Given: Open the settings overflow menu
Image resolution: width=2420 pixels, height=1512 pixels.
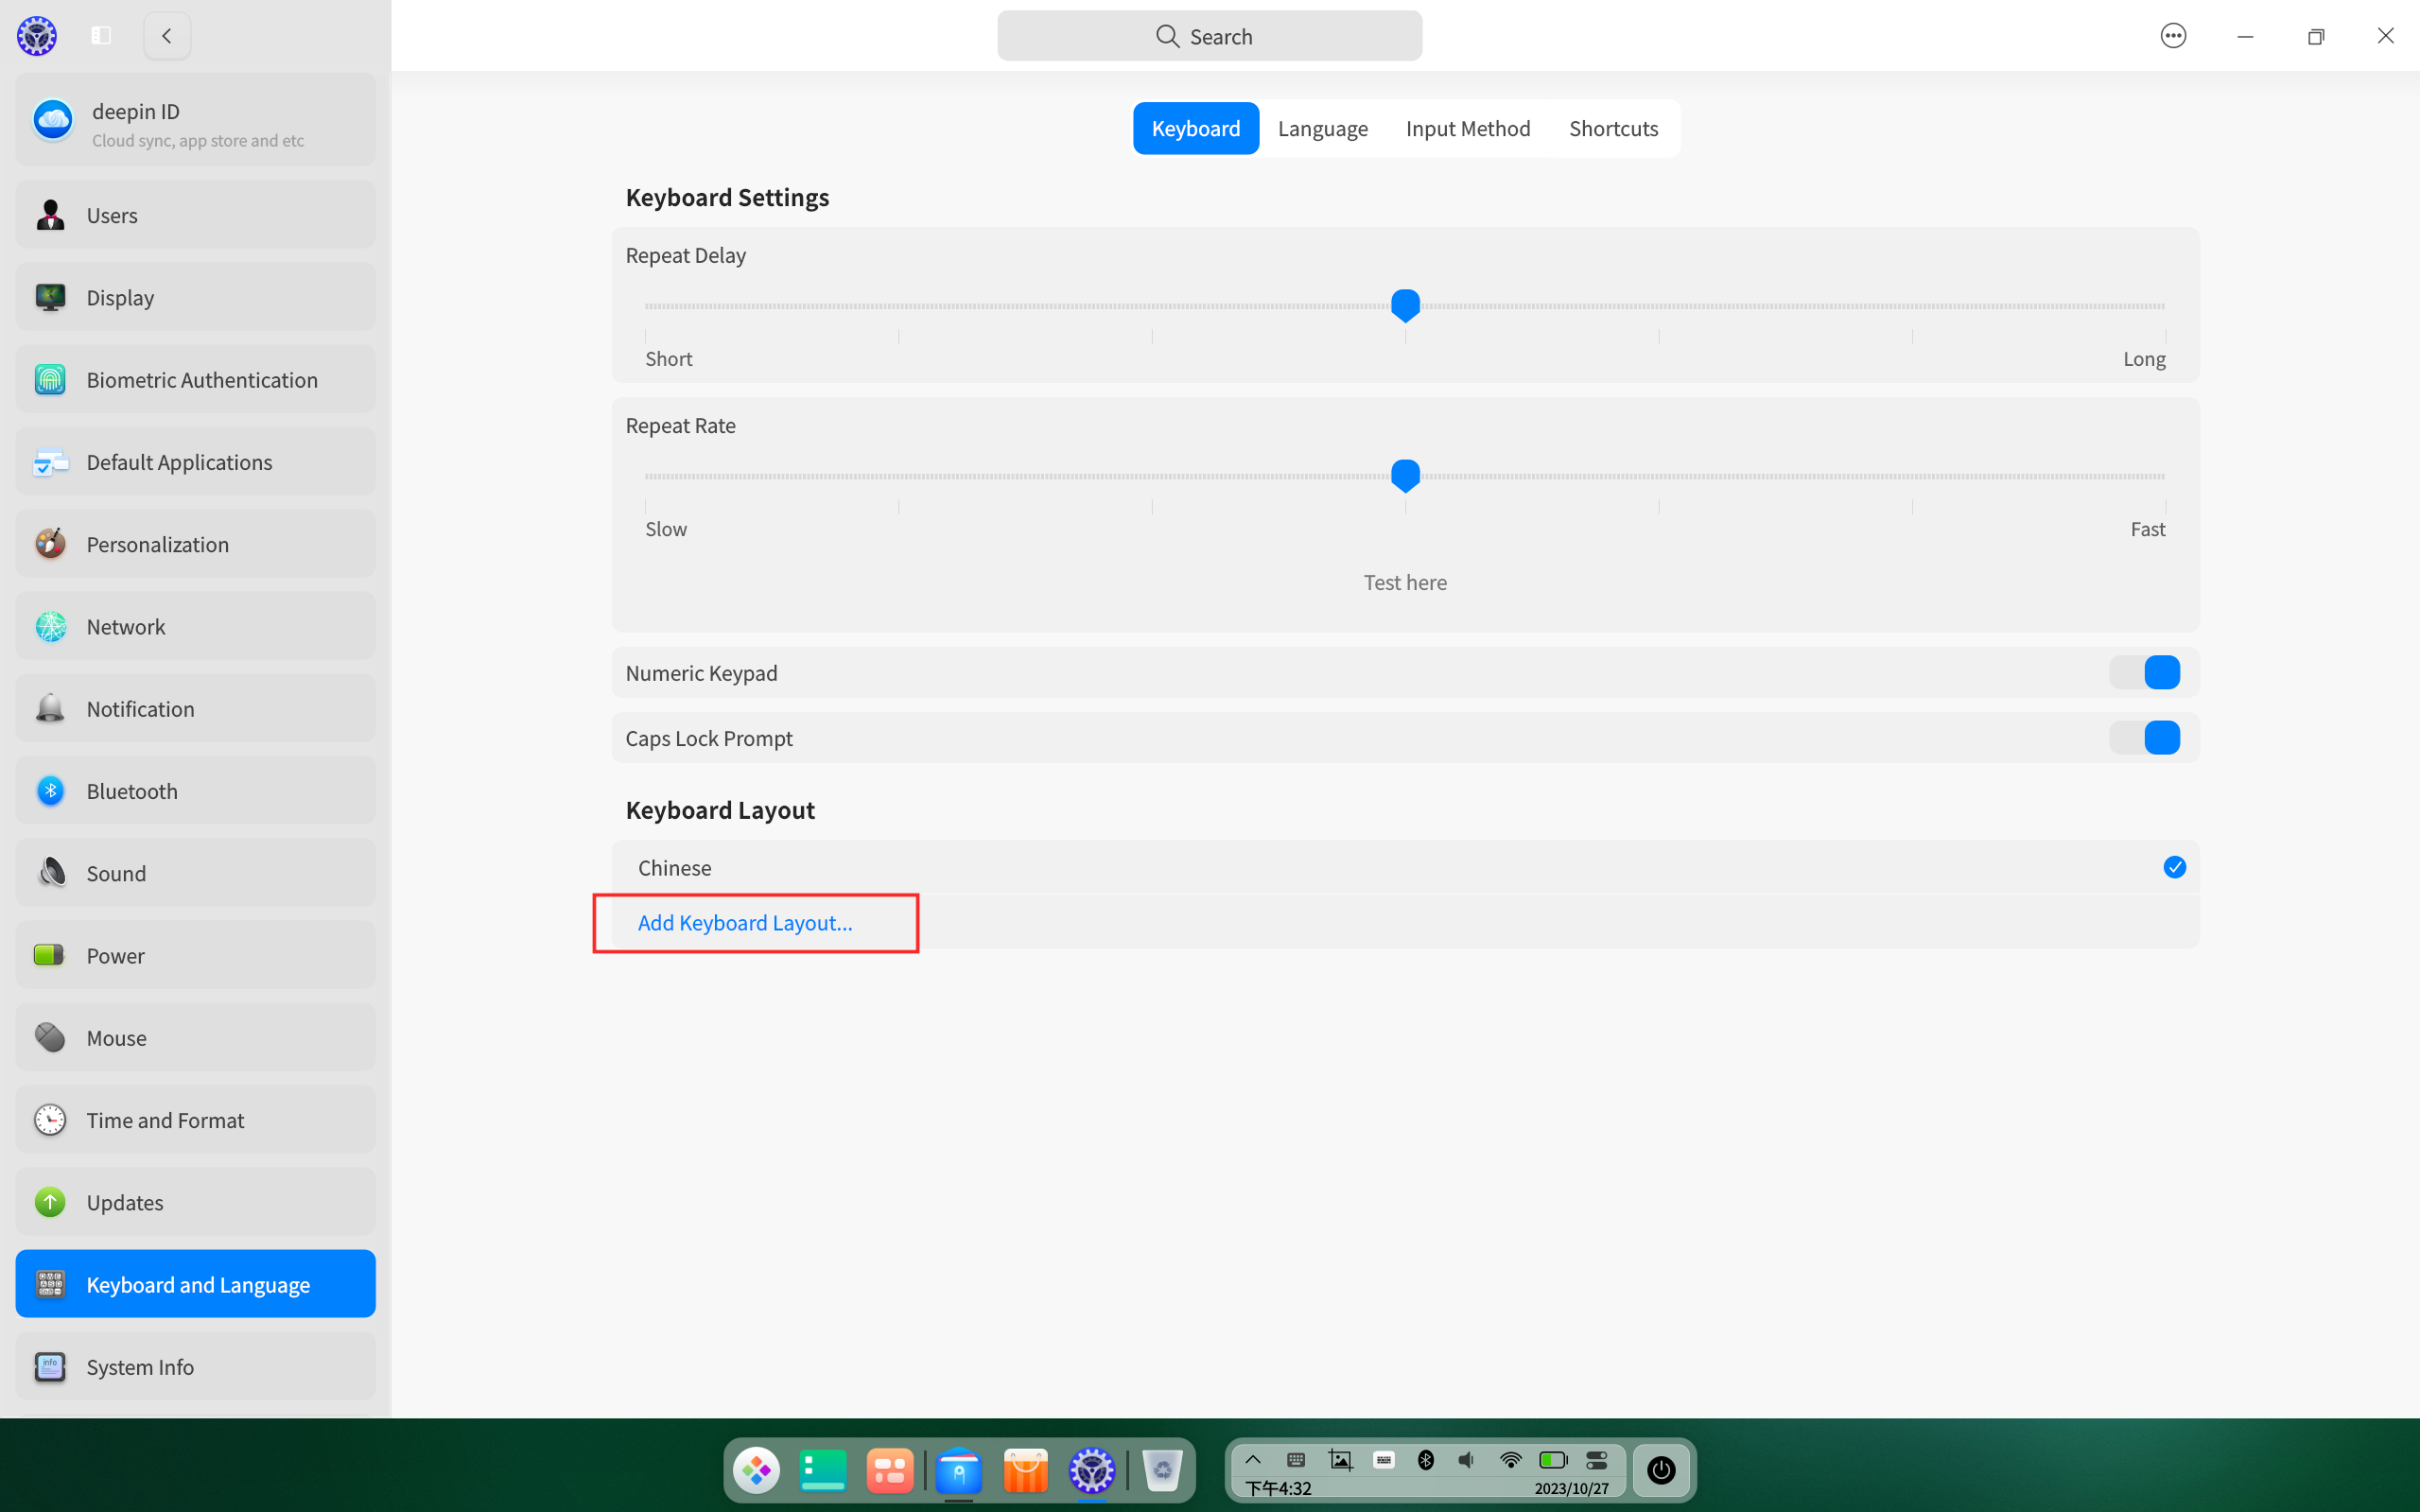Looking at the screenshot, I should tap(2173, 35).
